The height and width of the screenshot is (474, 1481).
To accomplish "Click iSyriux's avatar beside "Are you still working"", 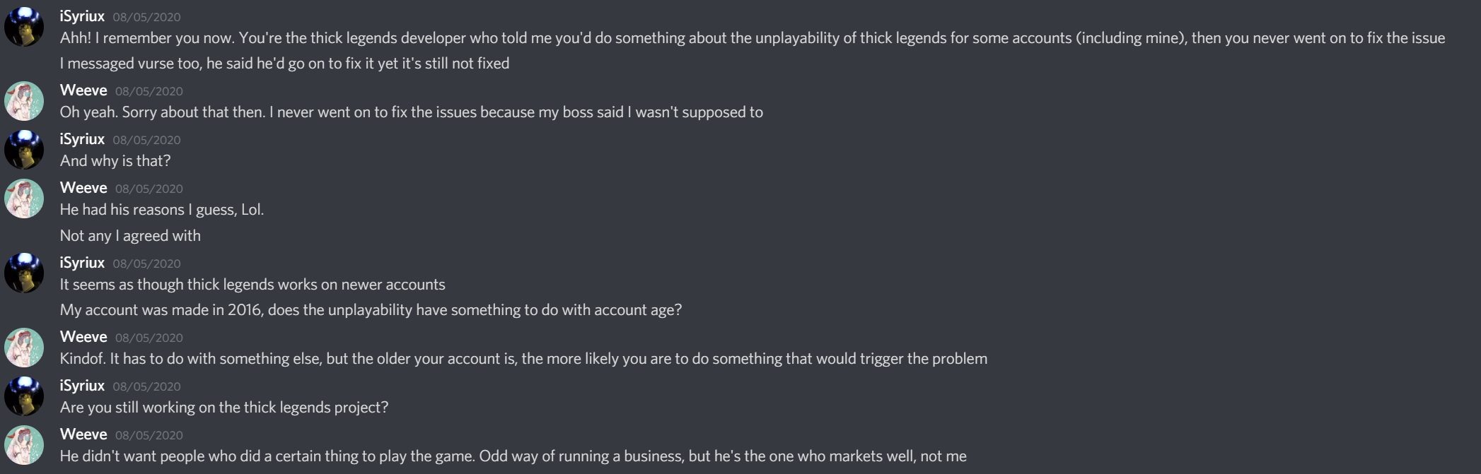I will click(x=24, y=396).
